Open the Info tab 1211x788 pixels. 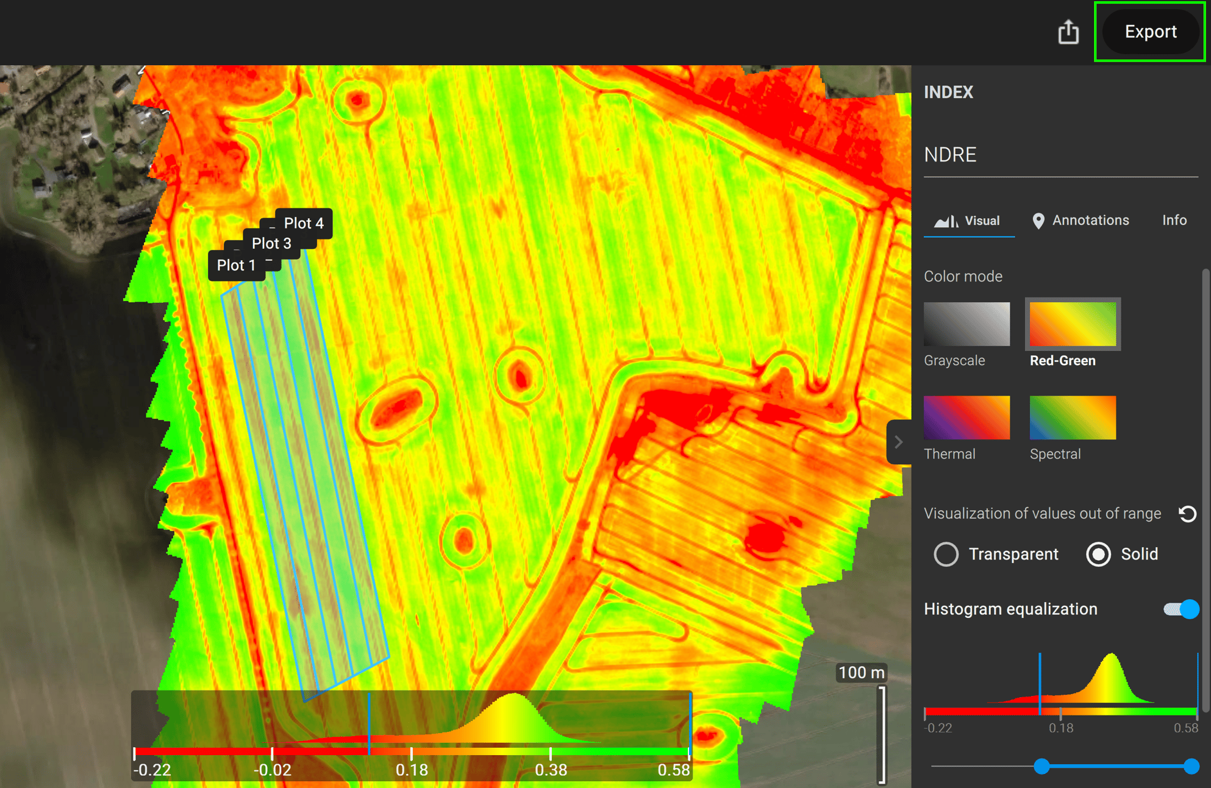click(1174, 221)
